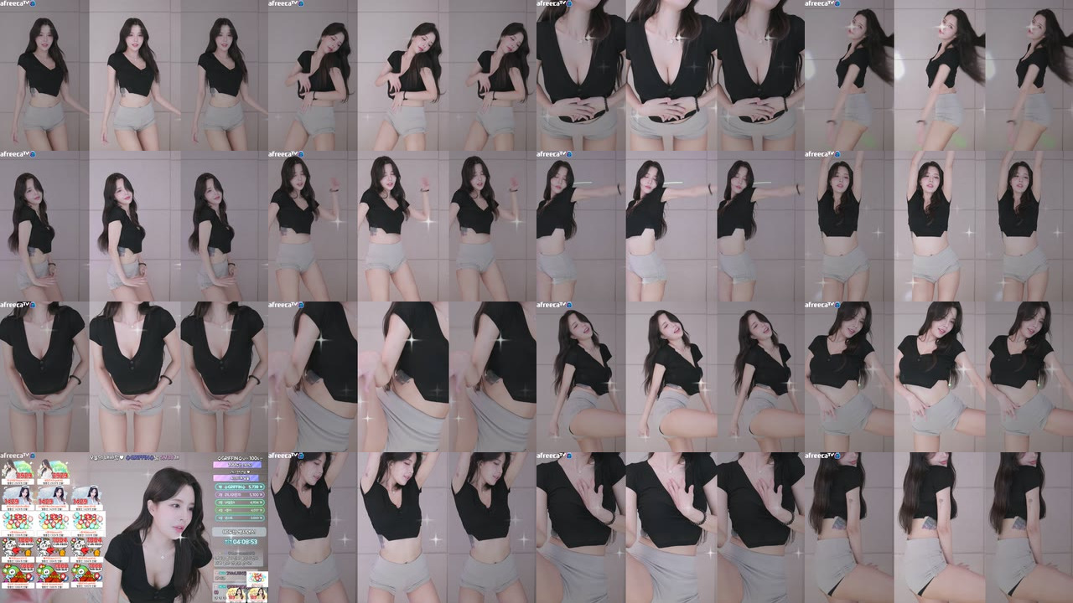Open the frame with both arms raised overhead

tap(939, 226)
